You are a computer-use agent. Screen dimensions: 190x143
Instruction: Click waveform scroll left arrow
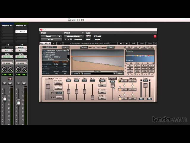click(82, 74)
